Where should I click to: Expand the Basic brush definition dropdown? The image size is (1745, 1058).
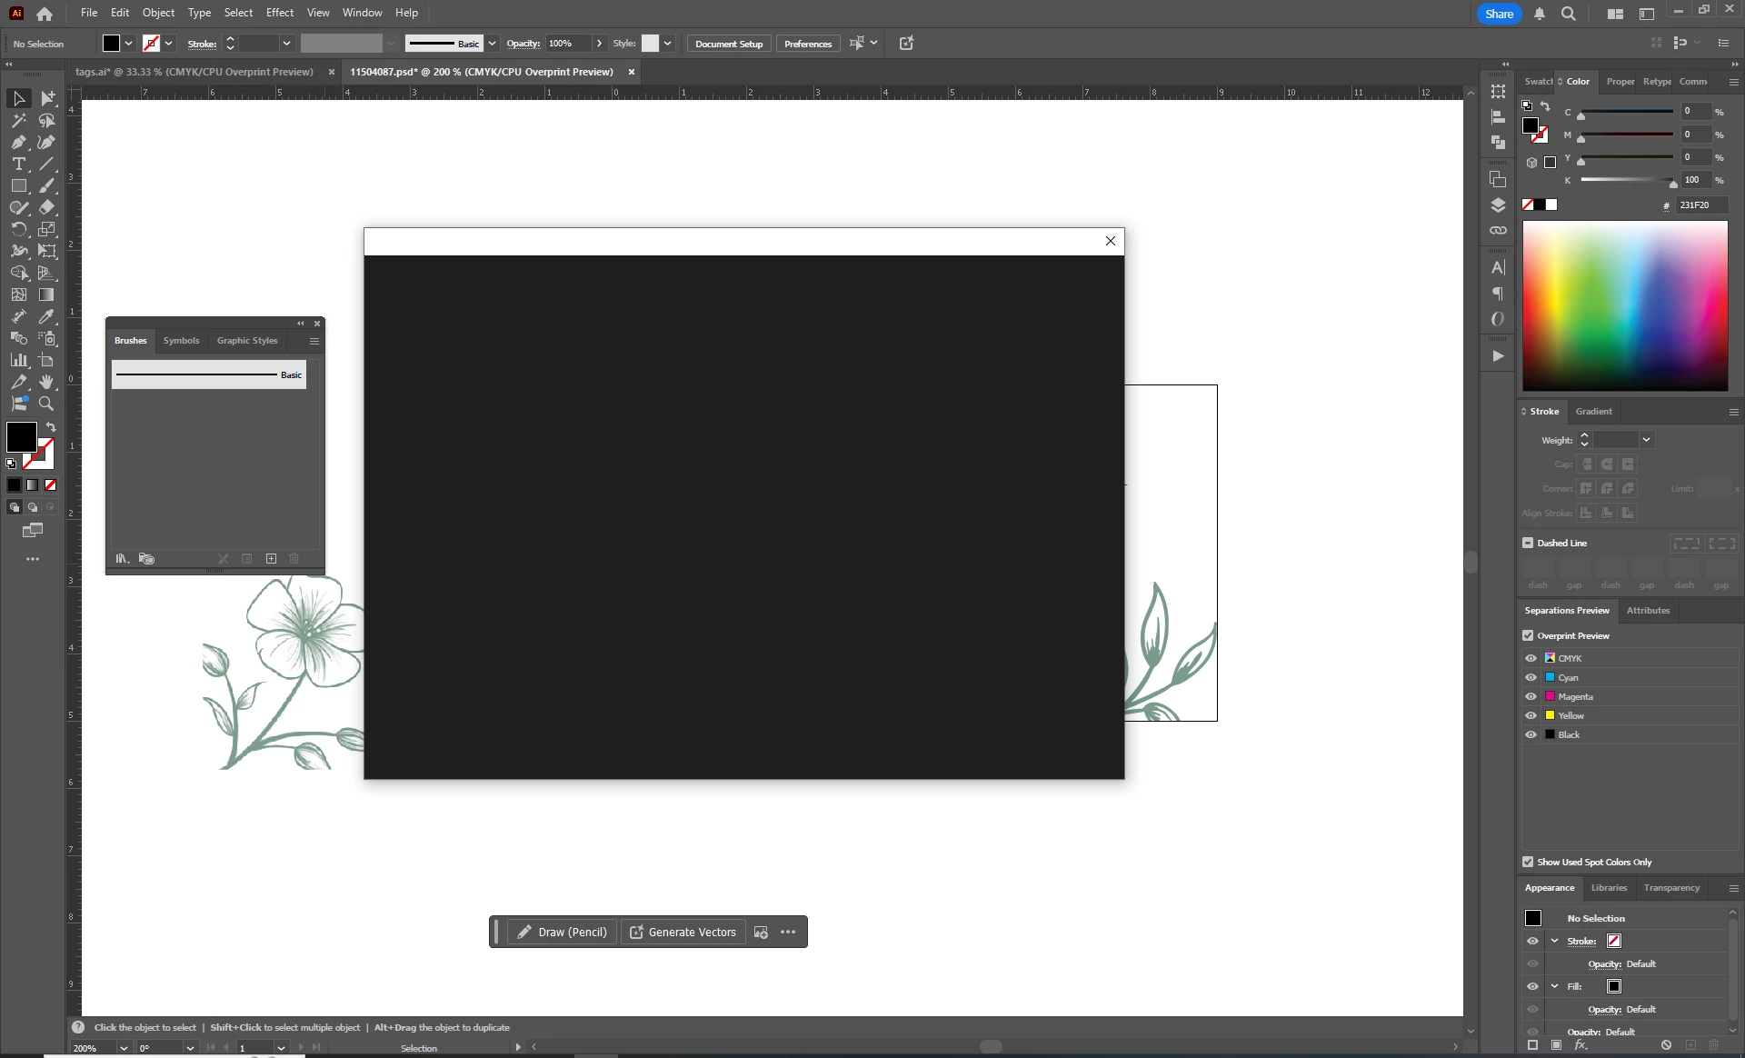(x=492, y=44)
